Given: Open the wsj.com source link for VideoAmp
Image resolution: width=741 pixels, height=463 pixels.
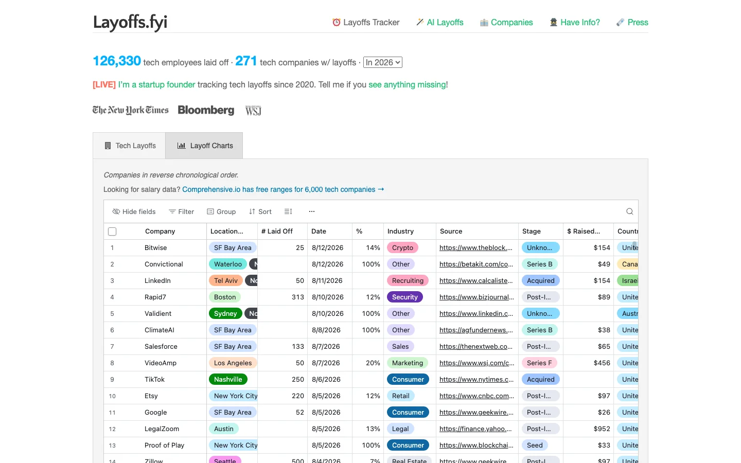Looking at the screenshot, I should tap(477, 363).
